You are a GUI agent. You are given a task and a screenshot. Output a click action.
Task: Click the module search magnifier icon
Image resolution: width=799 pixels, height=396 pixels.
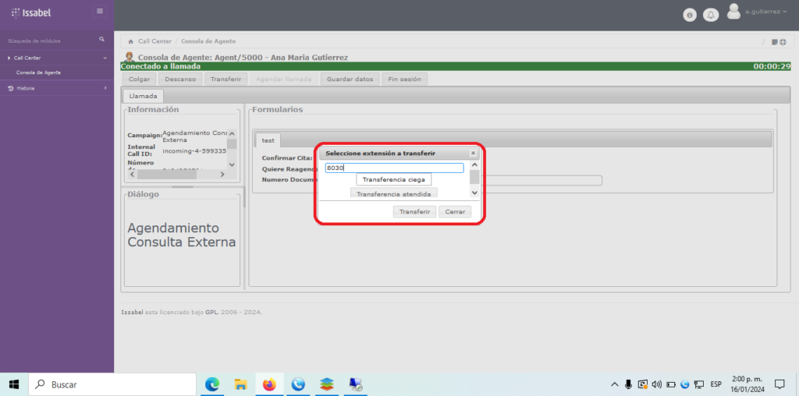coord(101,39)
